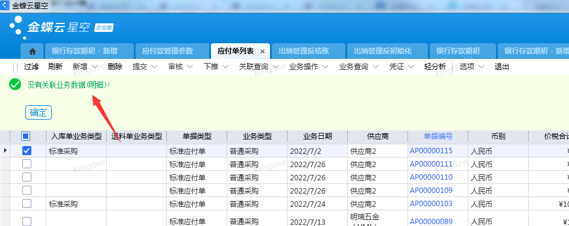Click the 确定 button
Screen dimensions: 569x226
(39, 112)
